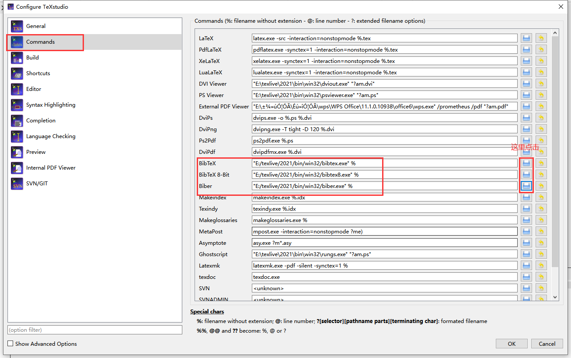Open the Completion settings page
Image resolution: width=571 pixels, height=358 pixels.
(x=94, y=121)
